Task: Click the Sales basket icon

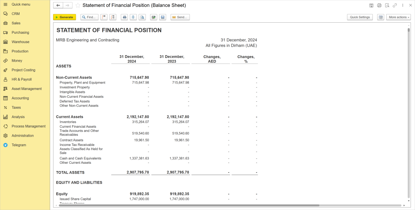Action: (5, 23)
